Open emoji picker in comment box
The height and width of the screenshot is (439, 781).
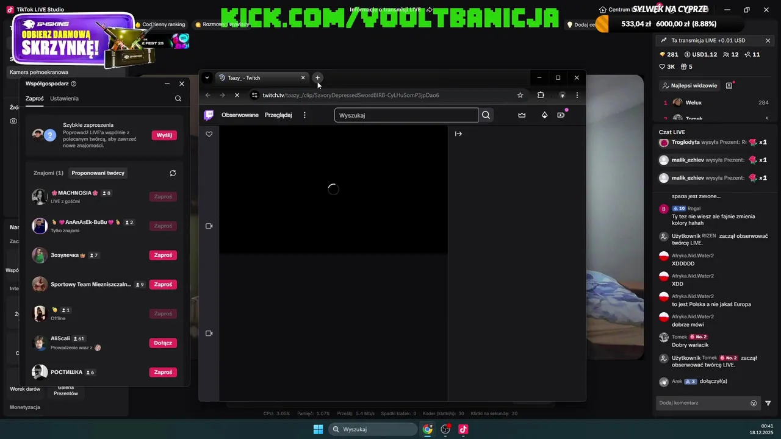[754, 403]
